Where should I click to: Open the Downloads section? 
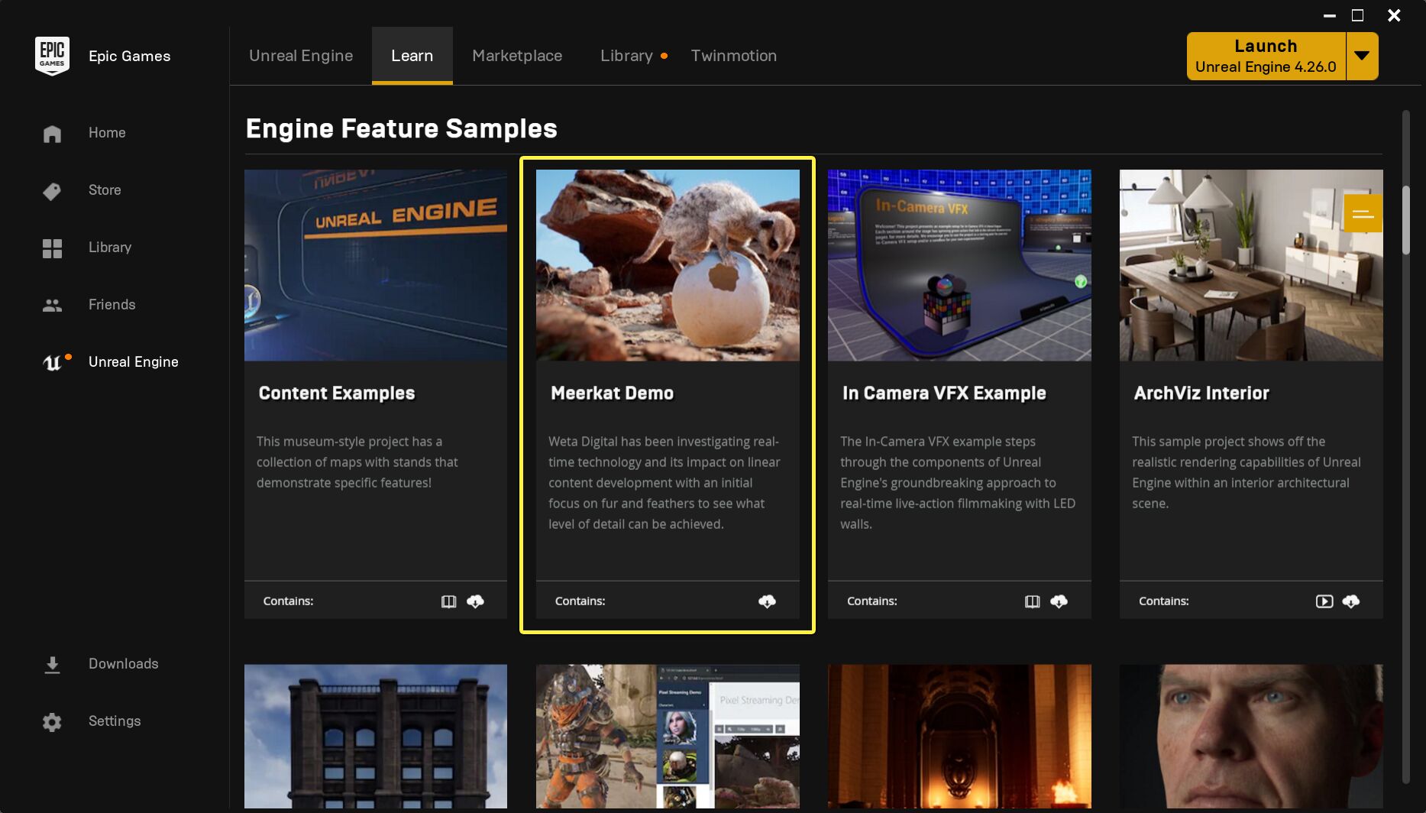[51, 664]
